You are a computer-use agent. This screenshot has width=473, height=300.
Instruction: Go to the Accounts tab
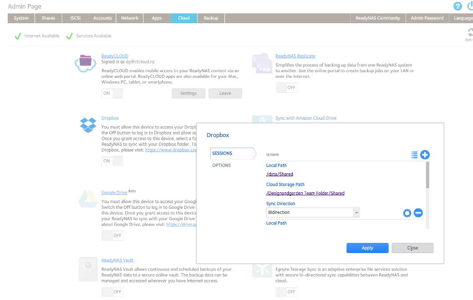(102, 18)
